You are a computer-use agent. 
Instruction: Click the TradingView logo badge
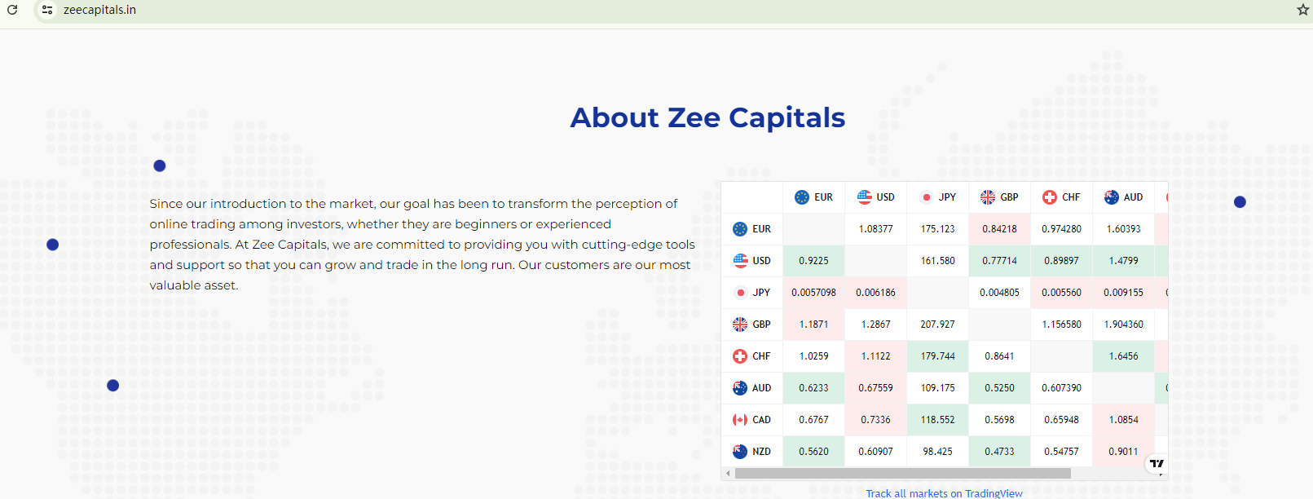click(x=1157, y=464)
